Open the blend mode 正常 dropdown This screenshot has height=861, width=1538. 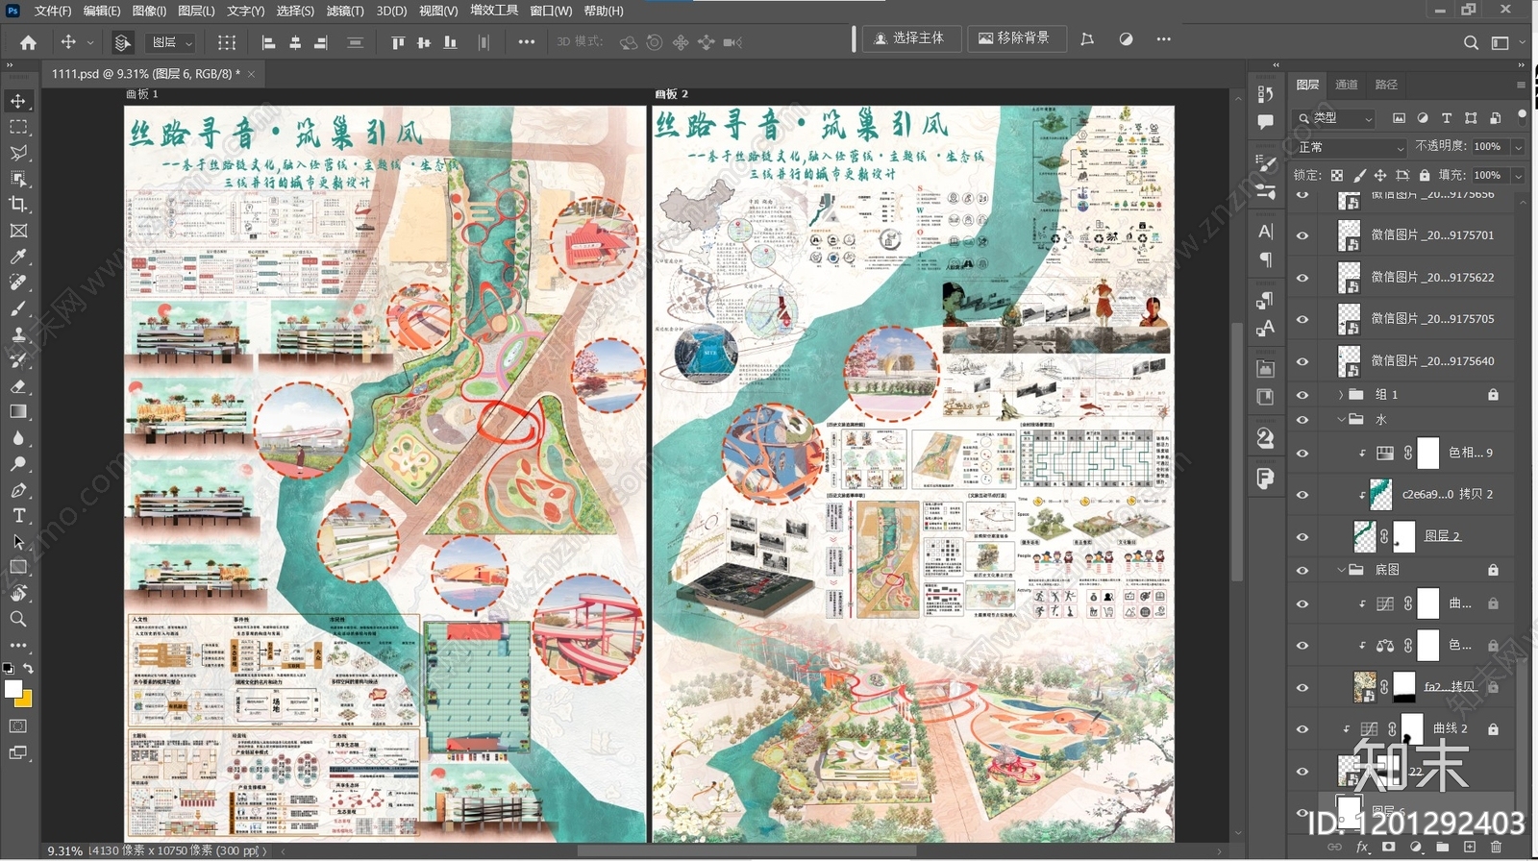(x=1351, y=147)
